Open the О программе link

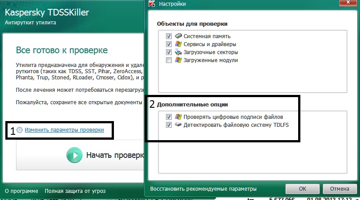[x=21, y=191]
